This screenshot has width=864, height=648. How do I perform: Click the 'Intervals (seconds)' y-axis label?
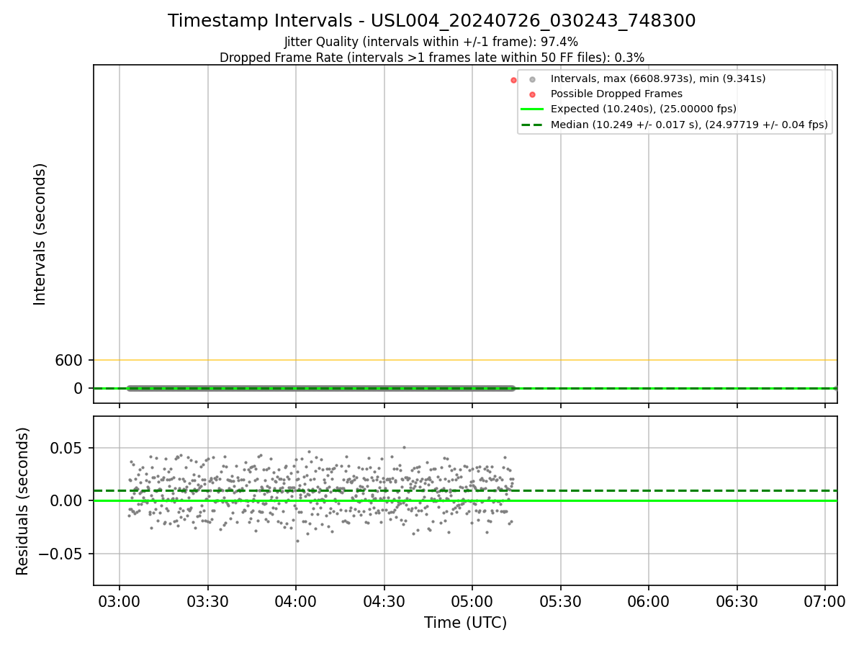pos(40,234)
